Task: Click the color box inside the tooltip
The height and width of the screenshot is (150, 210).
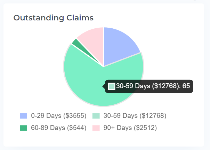Action: point(112,86)
